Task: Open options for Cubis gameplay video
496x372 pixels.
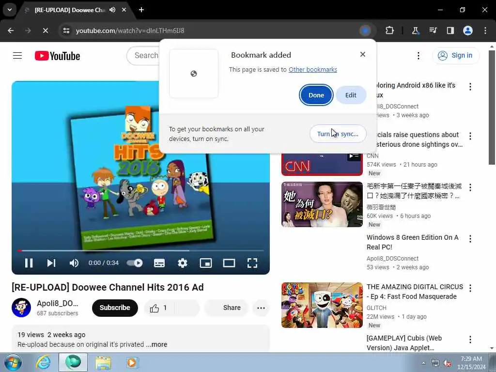Action: click(x=470, y=340)
